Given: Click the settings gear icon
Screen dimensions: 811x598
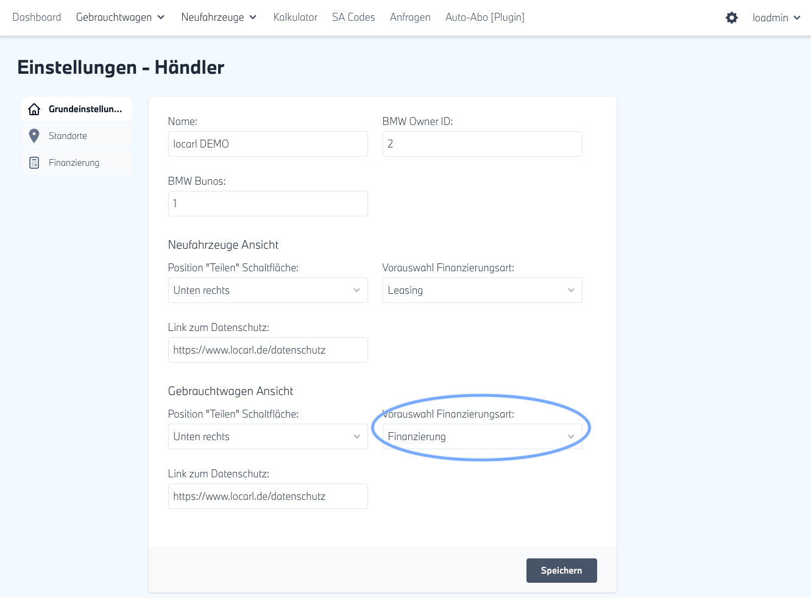Looking at the screenshot, I should click(x=732, y=18).
